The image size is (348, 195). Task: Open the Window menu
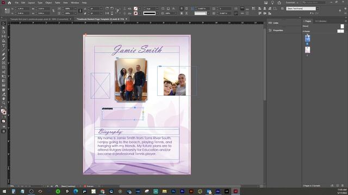75,3
